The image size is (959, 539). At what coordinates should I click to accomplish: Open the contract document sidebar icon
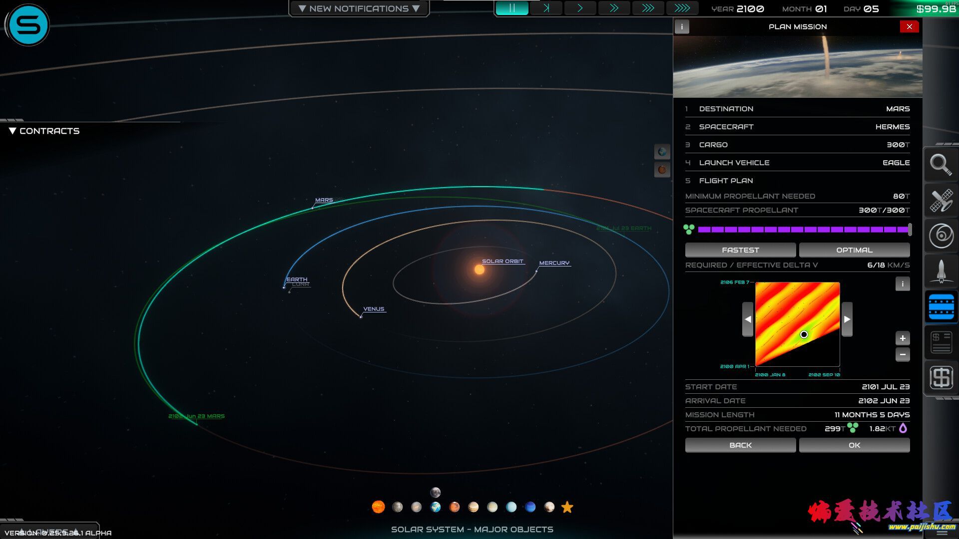click(x=941, y=342)
